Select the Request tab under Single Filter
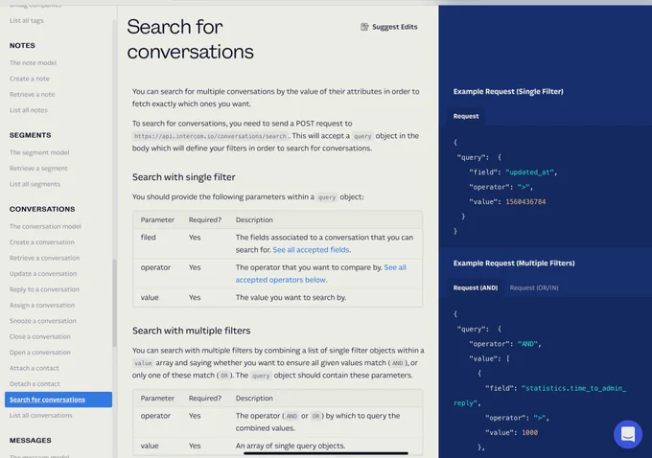This screenshot has width=652, height=458. (466, 116)
